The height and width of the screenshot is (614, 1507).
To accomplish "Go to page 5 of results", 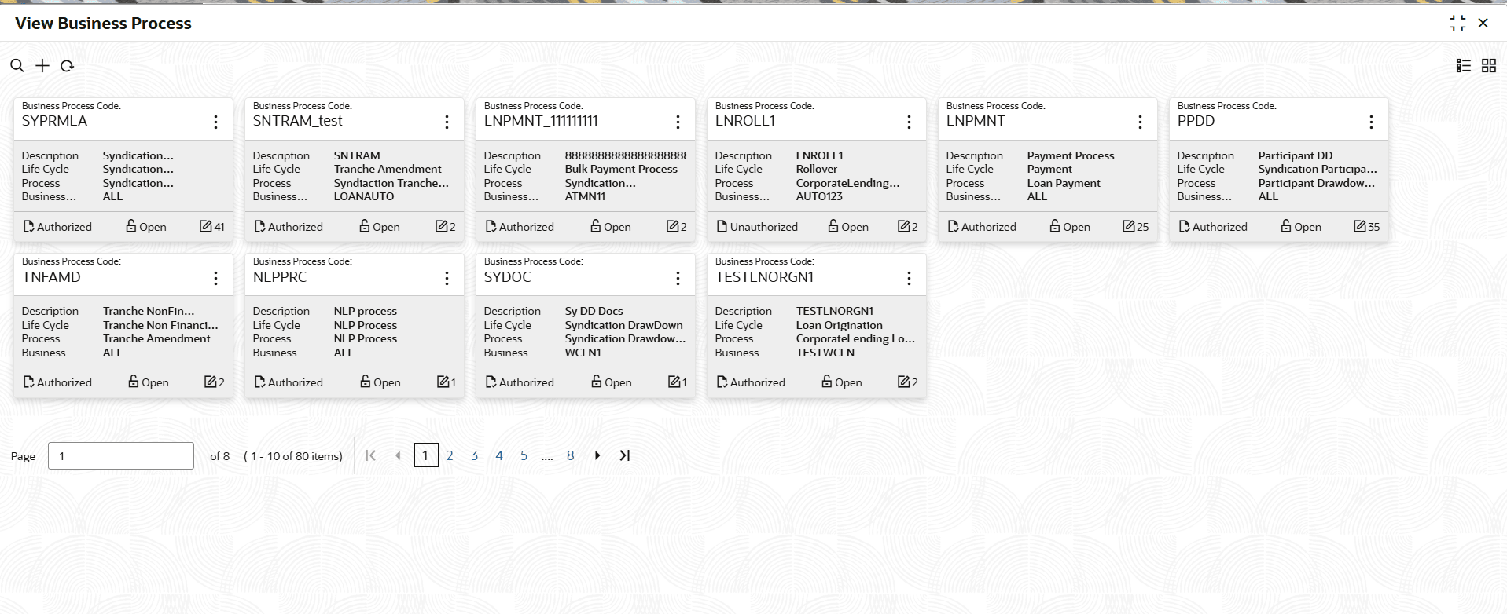I will tap(524, 455).
